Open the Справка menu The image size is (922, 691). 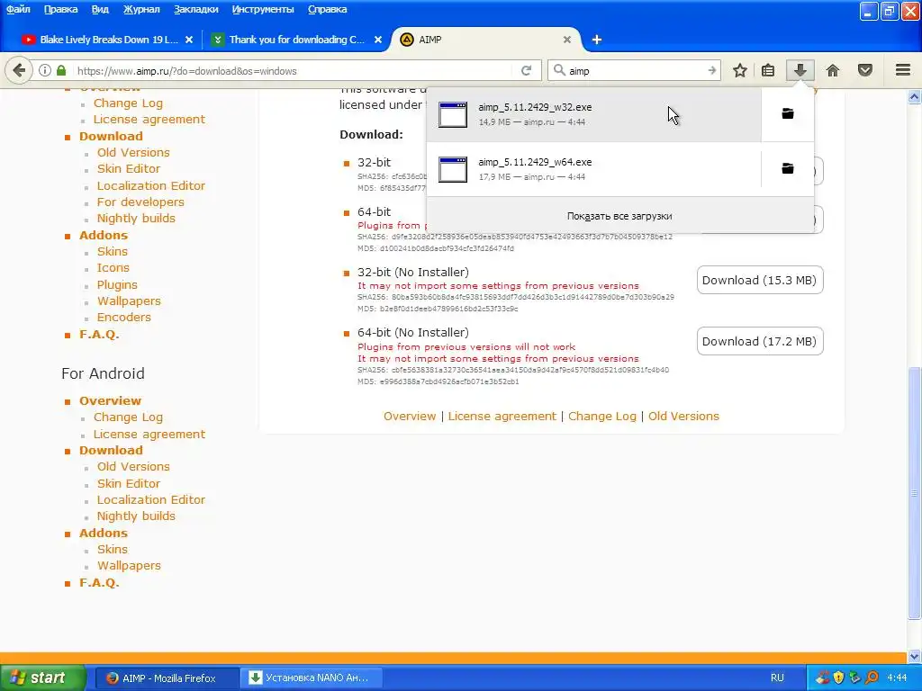coord(327,9)
